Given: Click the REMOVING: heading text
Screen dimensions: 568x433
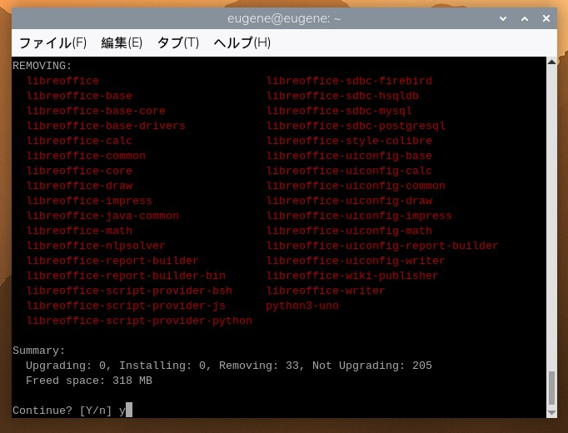Looking at the screenshot, I should point(42,66).
